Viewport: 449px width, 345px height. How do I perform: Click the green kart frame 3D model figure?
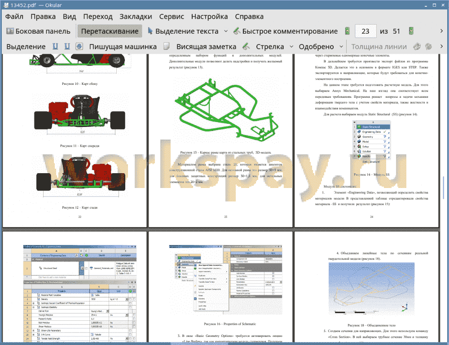point(226,110)
